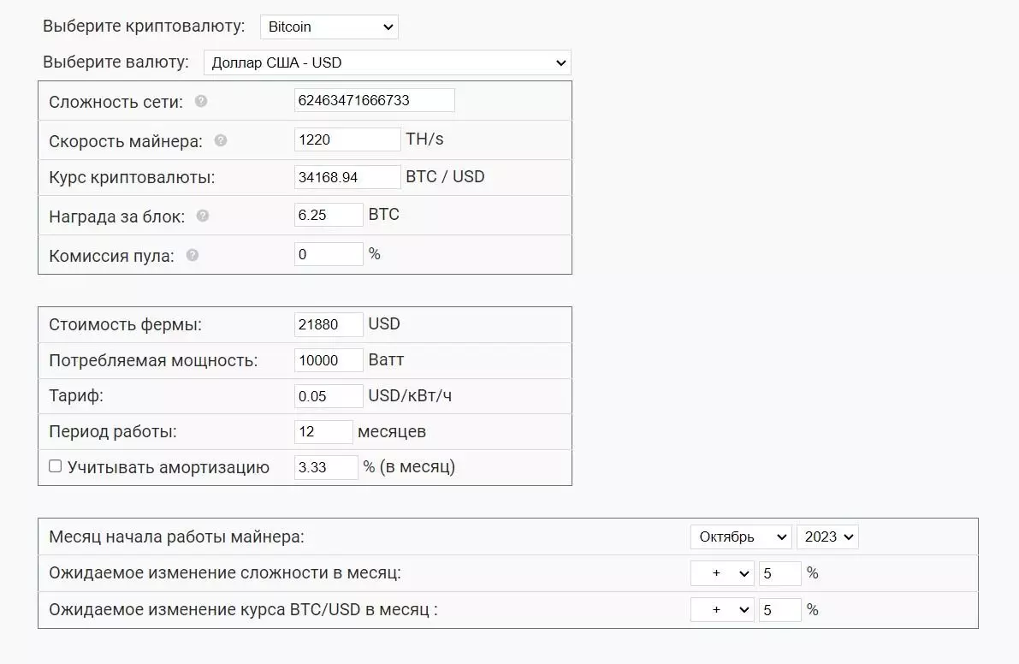1019x664 pixels.
Task: Focus the work period months field
Action: pos(323,432)
